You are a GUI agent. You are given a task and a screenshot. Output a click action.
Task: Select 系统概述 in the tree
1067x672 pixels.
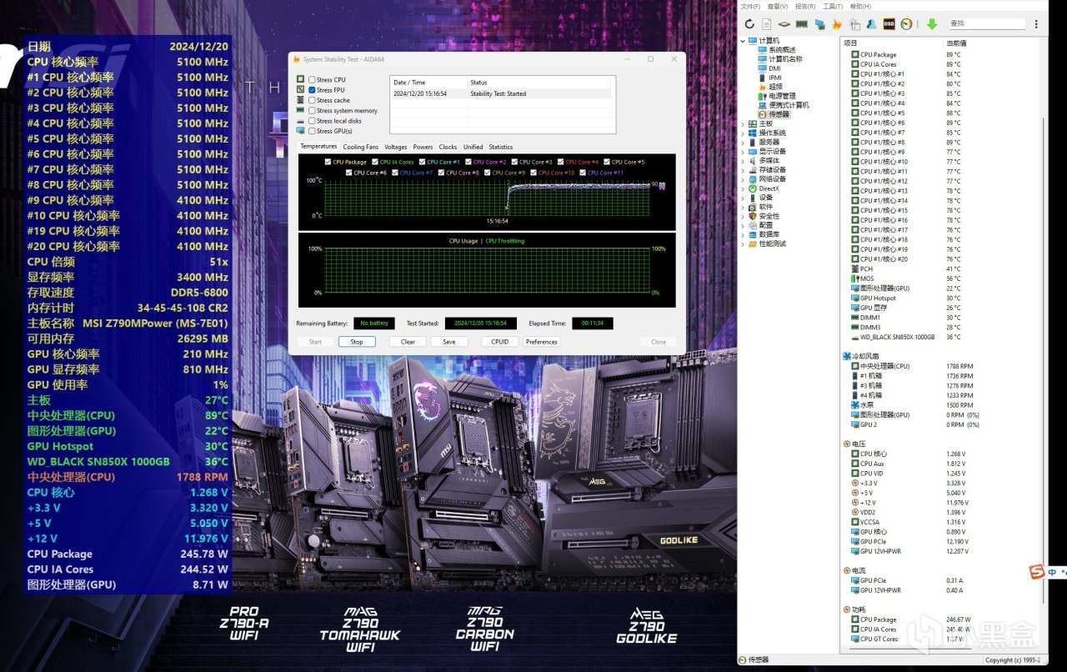(782, 50)
